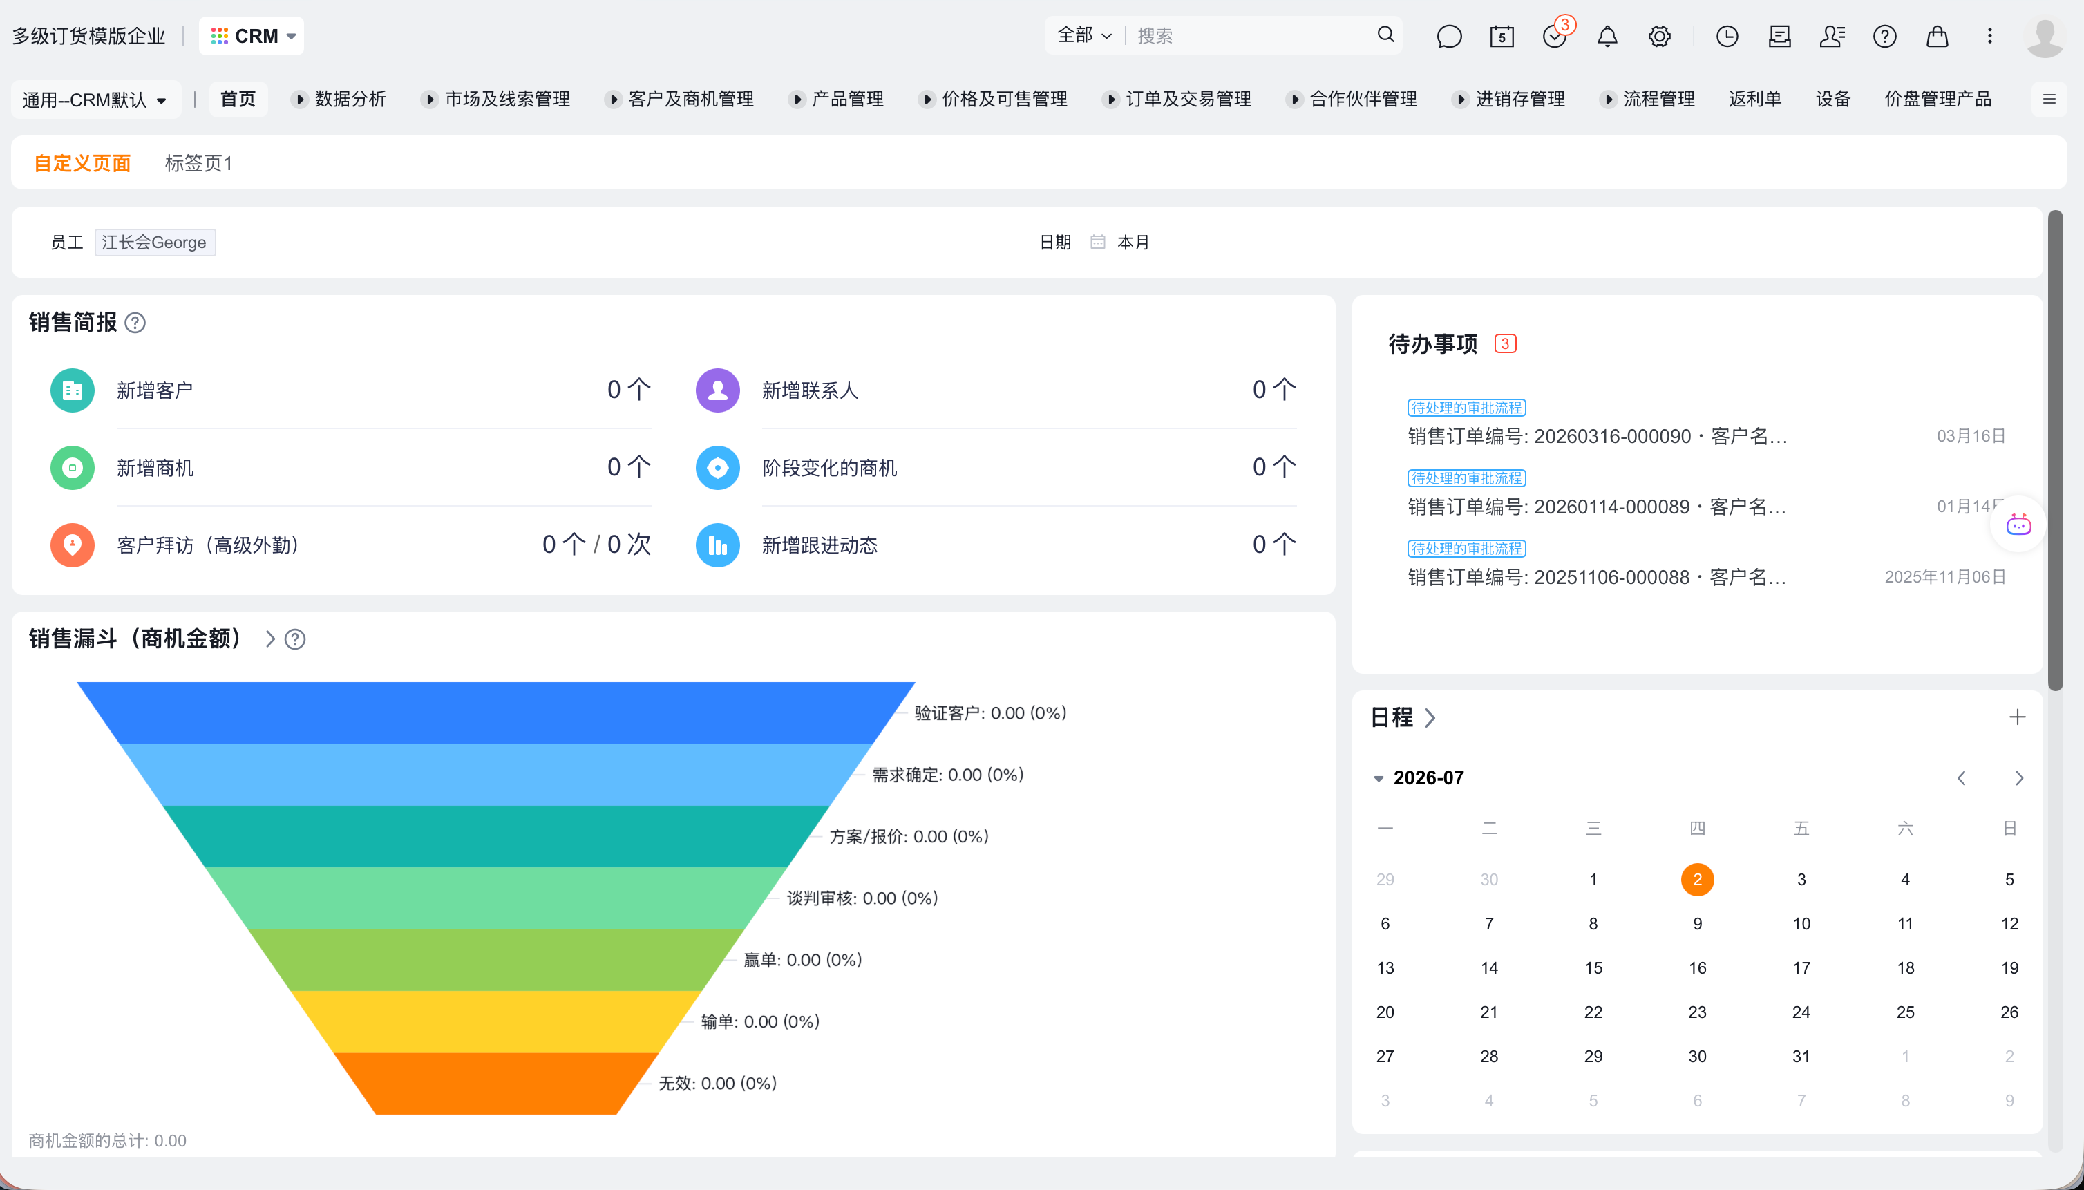
Task: Click the blue 验证客户 funnel segment
Action: tap(496, 712)
